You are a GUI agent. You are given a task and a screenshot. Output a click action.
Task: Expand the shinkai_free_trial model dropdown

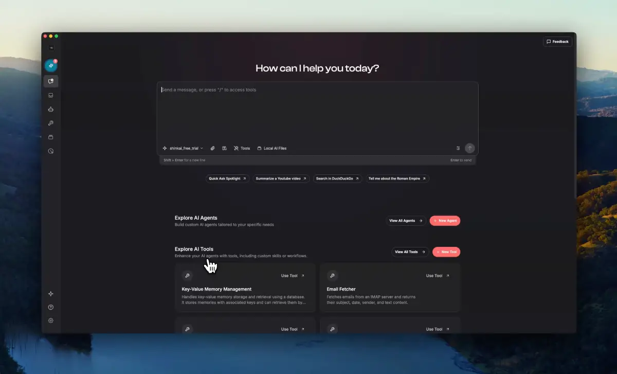pyautogui.click(x=183, y=148)
